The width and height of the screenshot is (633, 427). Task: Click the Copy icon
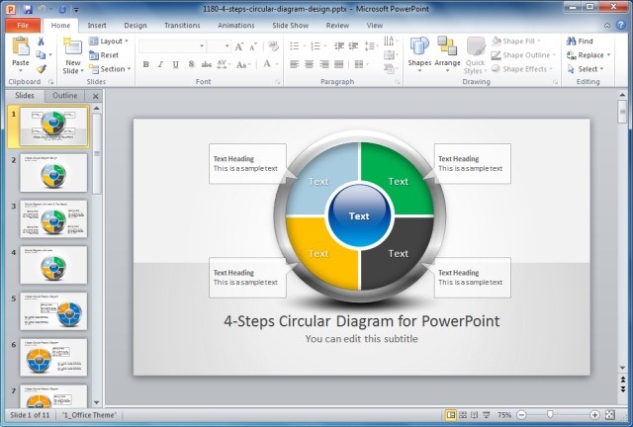pyautogui.click(x=41, y=55)
